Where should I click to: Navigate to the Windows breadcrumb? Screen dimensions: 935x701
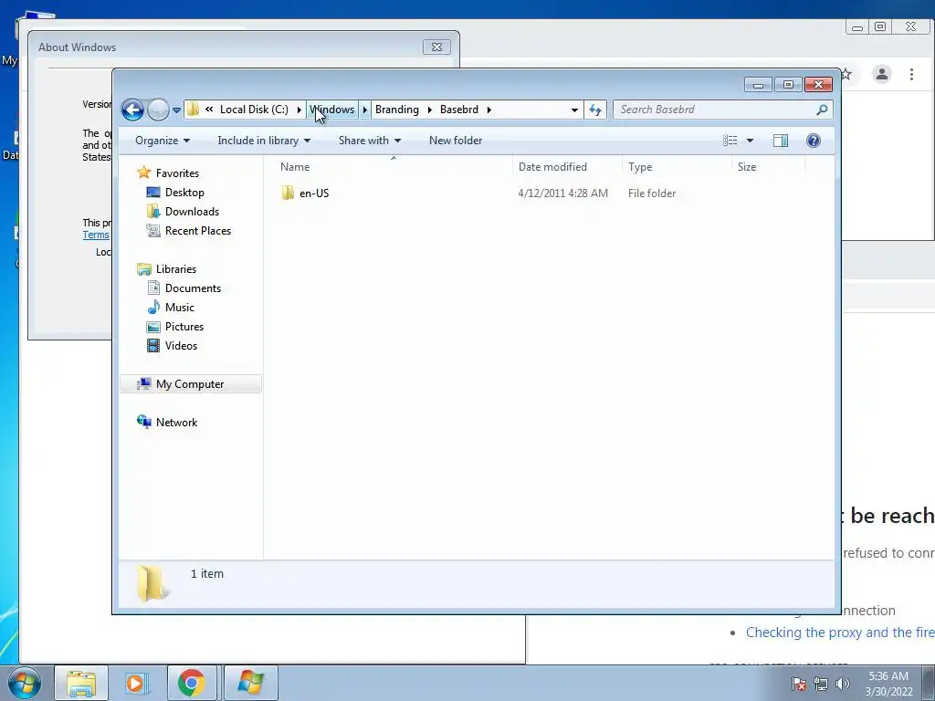coord(332,110)
